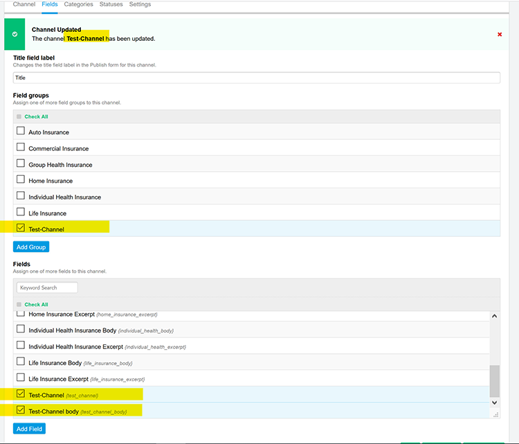Click the {life_insurance_body} short name text
The image size is (519, 444).
point(108,363)
